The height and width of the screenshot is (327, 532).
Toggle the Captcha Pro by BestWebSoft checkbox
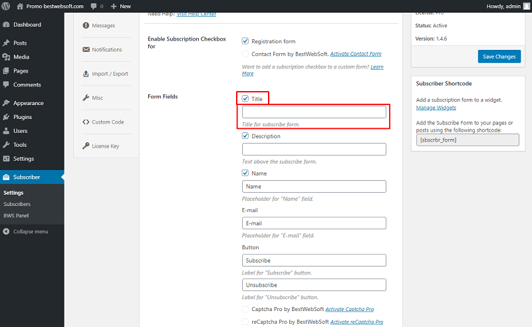[x=245, y=309]
